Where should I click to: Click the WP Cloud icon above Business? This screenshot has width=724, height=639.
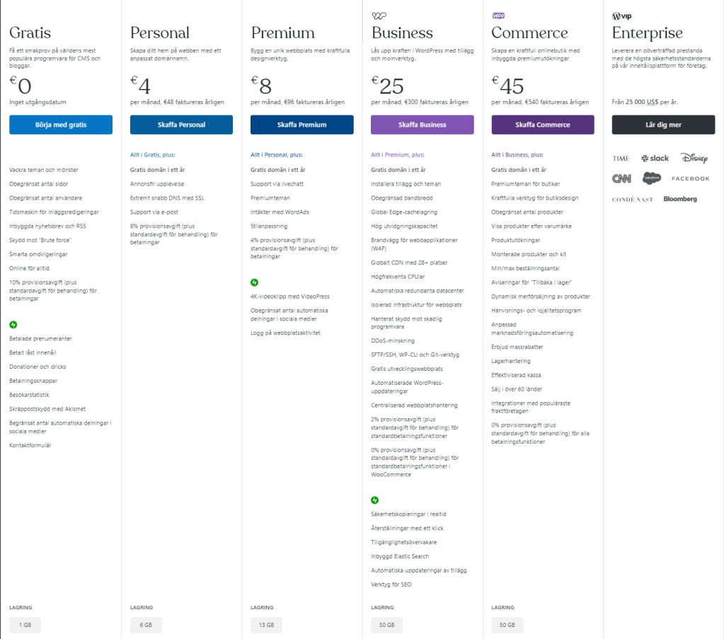point(379,16)
